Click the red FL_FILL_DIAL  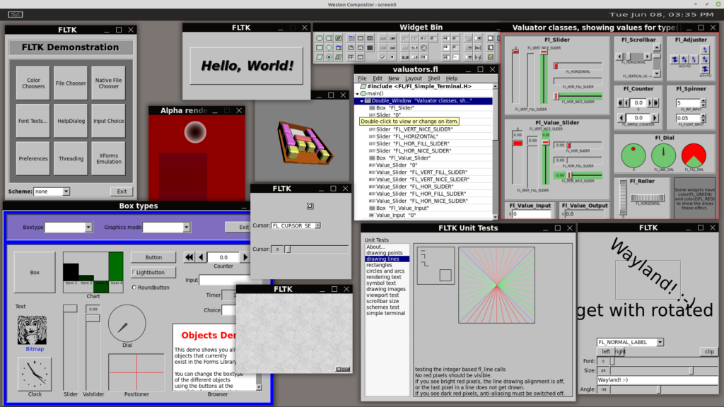[x=694, y=155]
